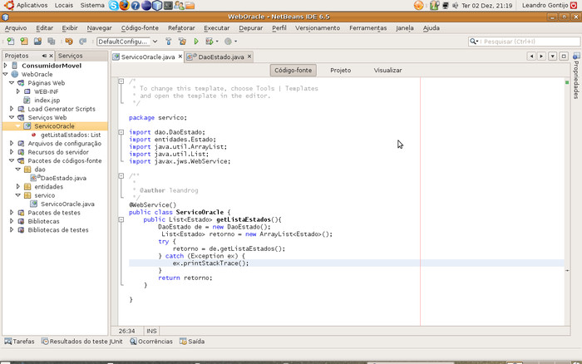
Task: Toggle the INS insert mode indicator
Action: click(151, 331)
